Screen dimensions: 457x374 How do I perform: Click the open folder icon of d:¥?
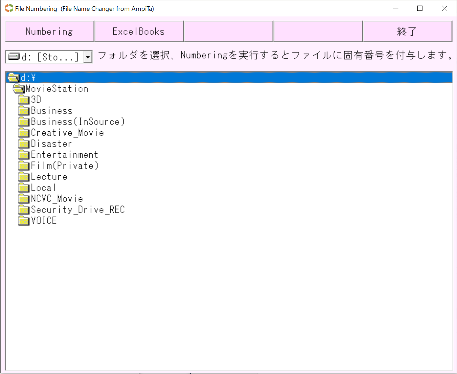14,77
